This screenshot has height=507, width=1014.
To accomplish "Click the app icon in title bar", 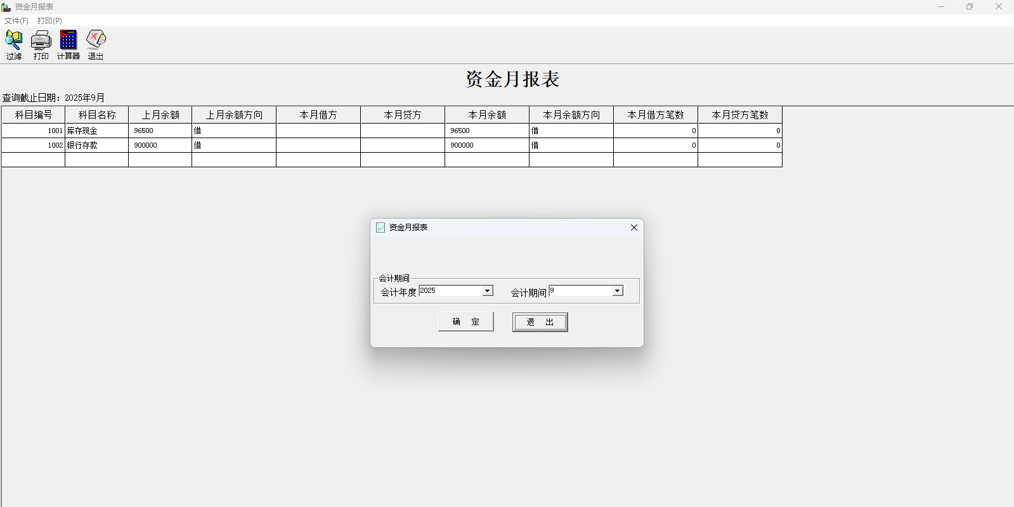I will [x=6, y=7].
